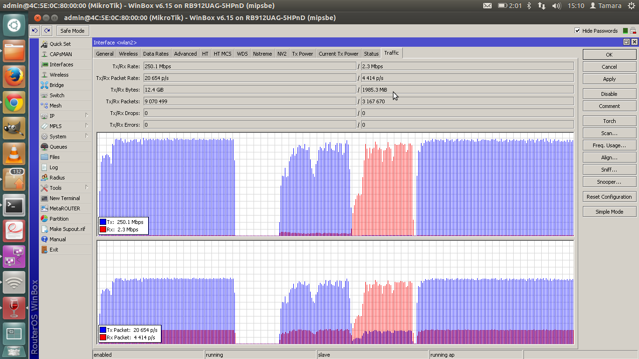Image resolution: width=639 pixels, height=359 pixels.
Task: Click the red Rx legend swatch
Action: (x=103, y=230)
